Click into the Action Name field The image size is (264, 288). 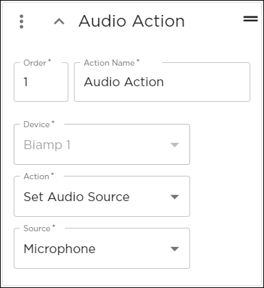162,82
